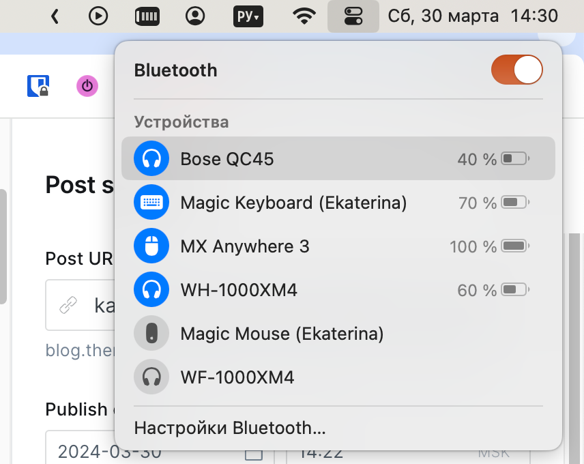Open Control Center in the menu bar
The height and width of the screenshot is (464, 584).
click(x=353, y=16)
